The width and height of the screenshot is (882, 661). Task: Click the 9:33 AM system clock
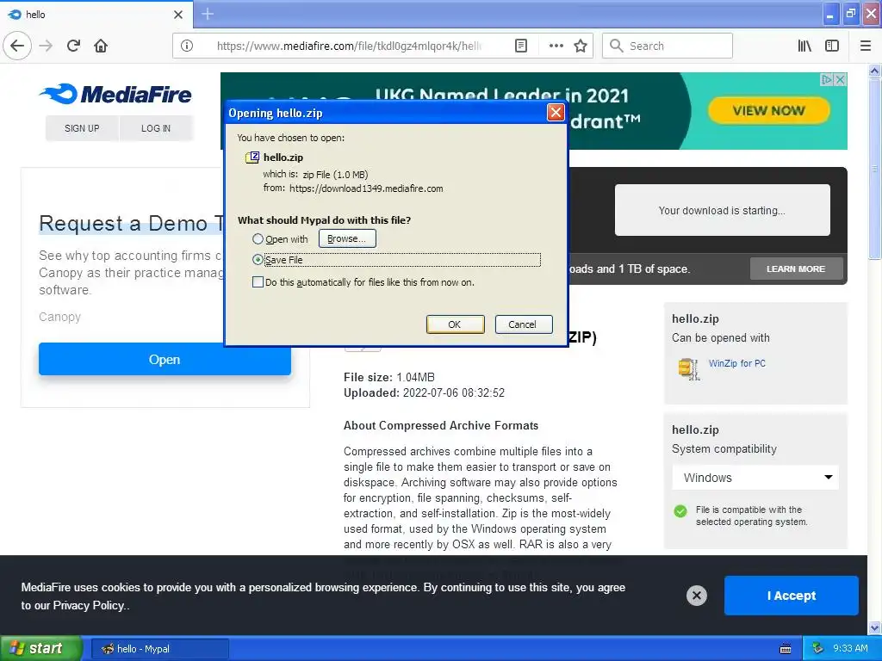tap(850, 649)
